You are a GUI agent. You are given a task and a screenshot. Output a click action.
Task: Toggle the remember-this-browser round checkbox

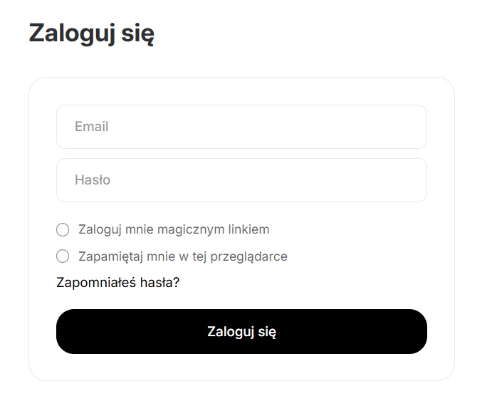tap(63, 256)
